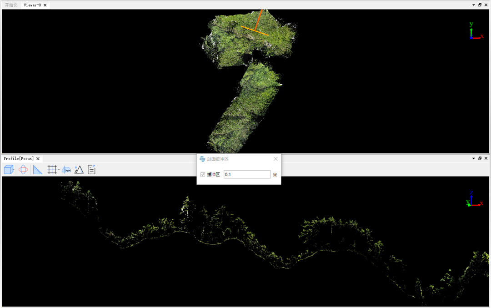
Task: Click the orange profile line in Viewer-0
Action: 255,30
